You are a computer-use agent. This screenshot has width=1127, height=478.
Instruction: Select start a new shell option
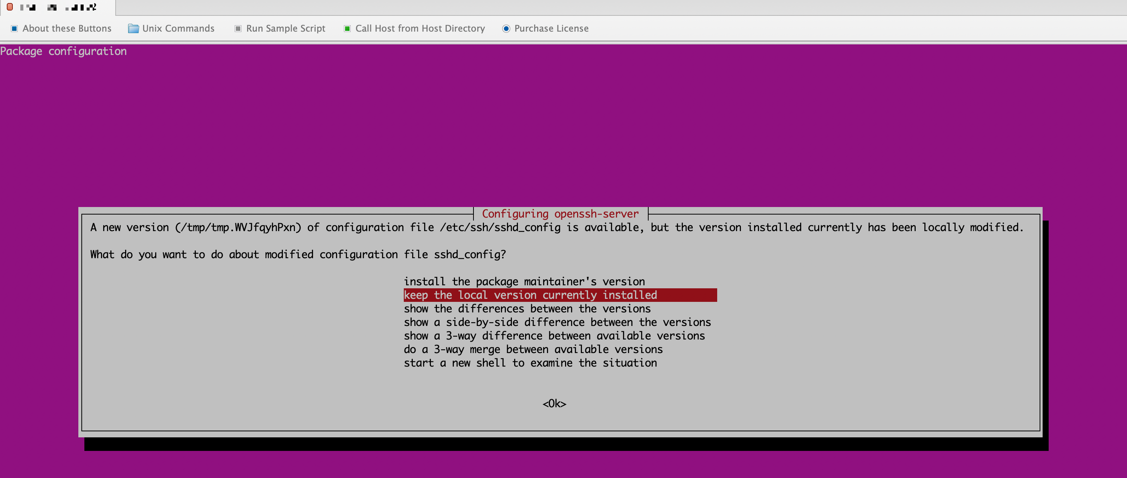530,362
